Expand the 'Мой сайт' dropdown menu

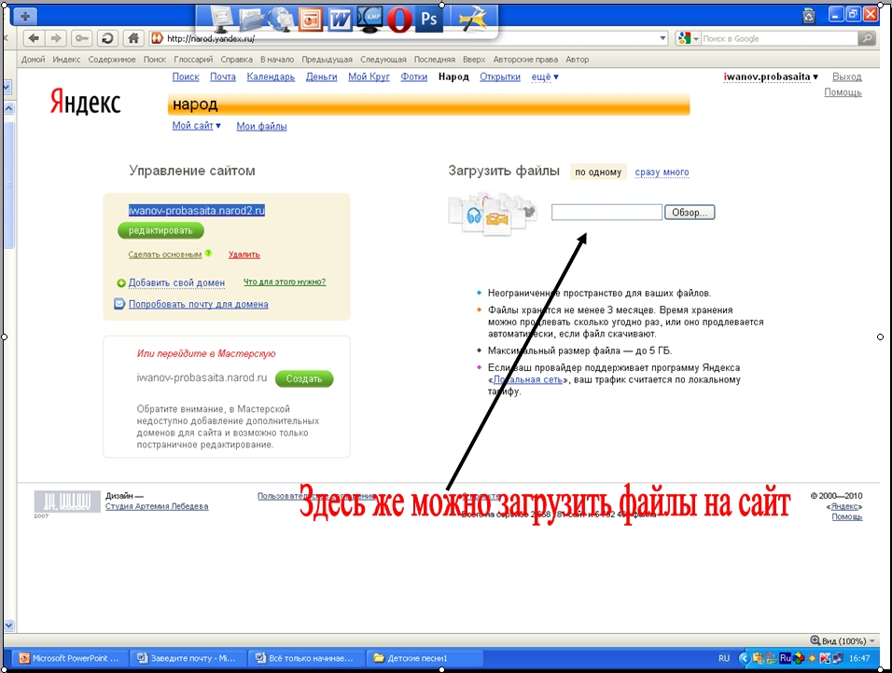(x=196, y=126)
